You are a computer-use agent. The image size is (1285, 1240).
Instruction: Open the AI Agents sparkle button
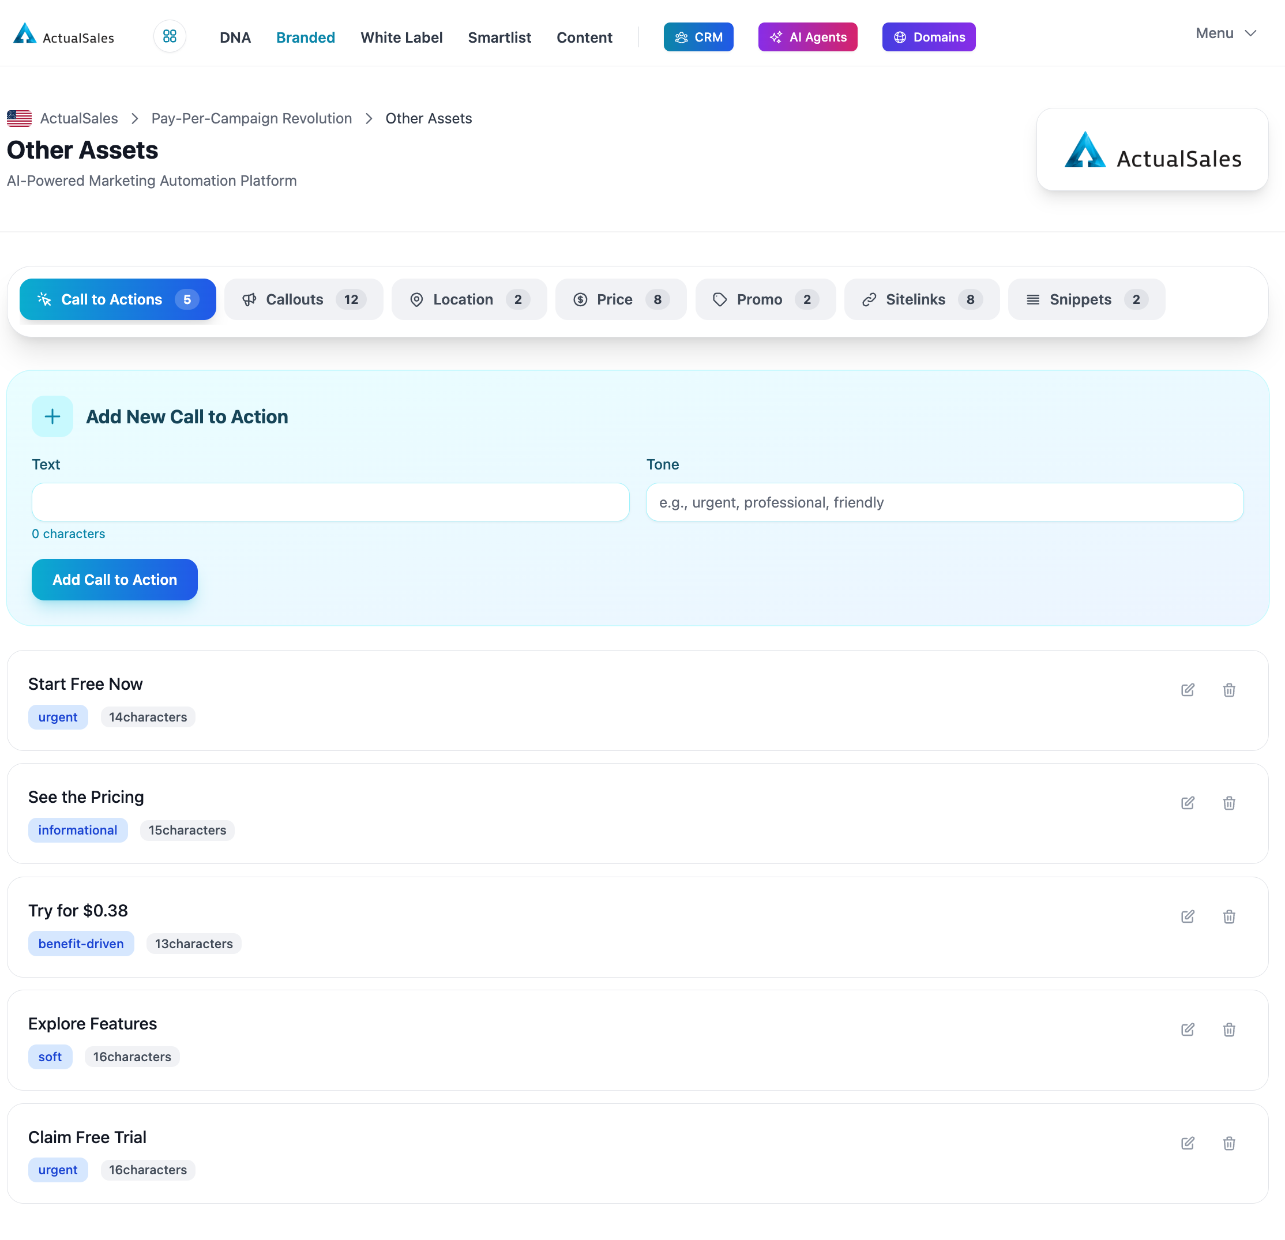tap(807, 37)
